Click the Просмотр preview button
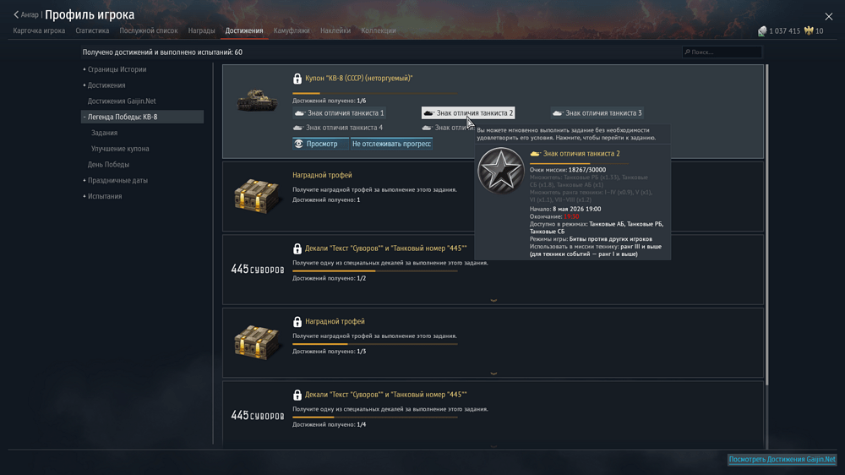845x475 pixels. 320,144
